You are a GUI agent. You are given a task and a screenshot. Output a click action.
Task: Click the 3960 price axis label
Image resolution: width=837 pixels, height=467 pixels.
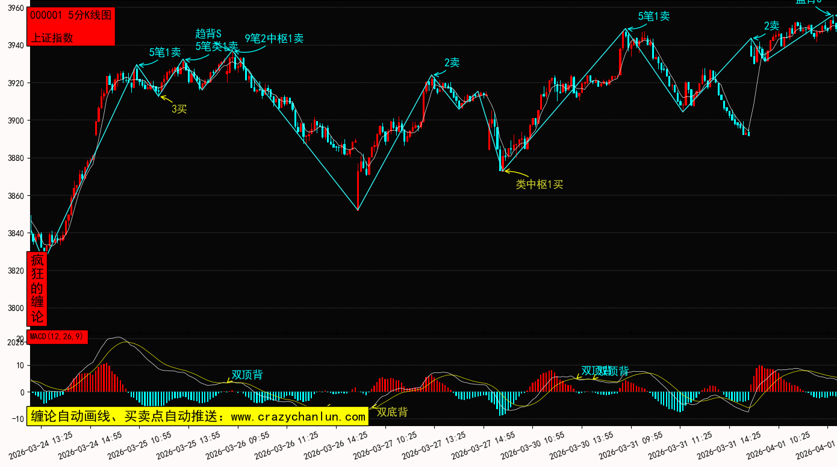[x=16, y=8]
